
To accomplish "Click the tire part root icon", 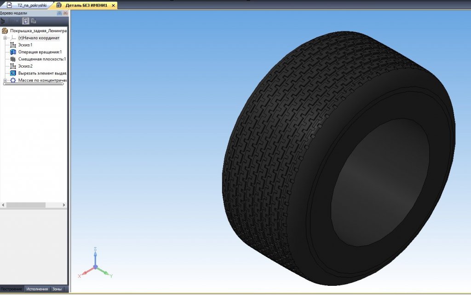I will [5, 31].
